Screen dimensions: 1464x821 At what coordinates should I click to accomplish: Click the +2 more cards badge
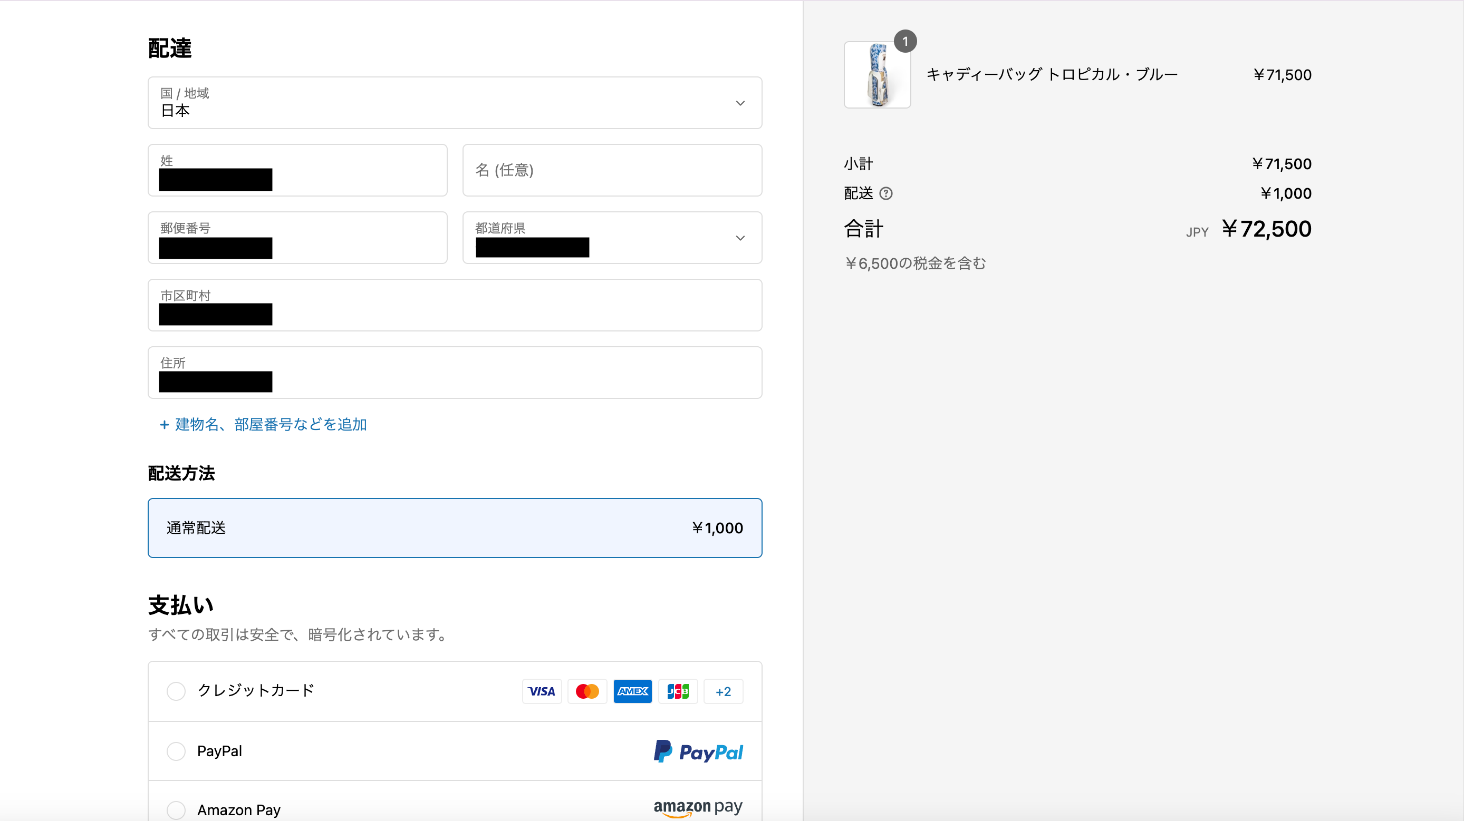tap(723, 691)
